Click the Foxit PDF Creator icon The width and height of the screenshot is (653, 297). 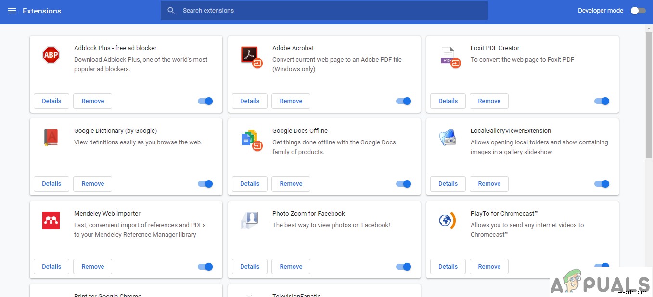click(449, 57)
